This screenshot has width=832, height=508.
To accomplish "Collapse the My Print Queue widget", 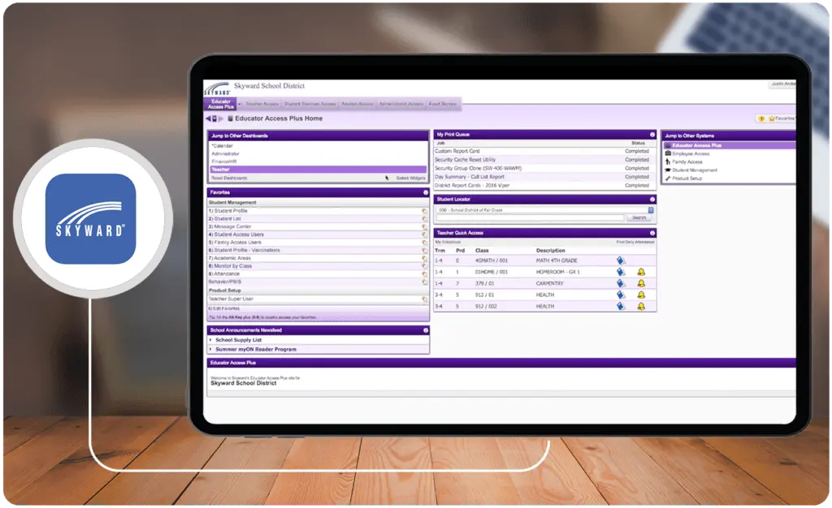I will [x=652, y=135].
